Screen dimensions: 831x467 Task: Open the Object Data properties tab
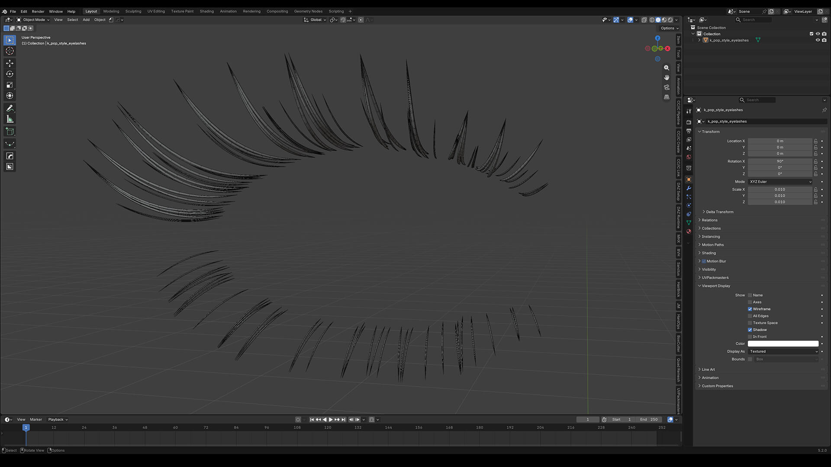pyautogui.click(x=689, y=223)
